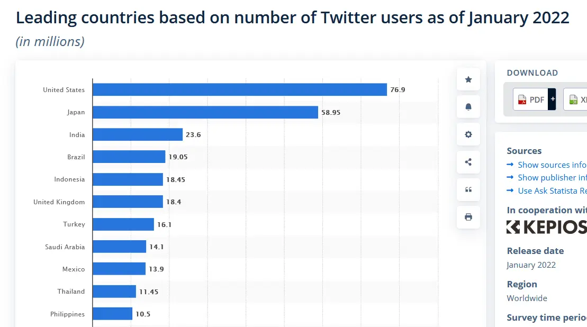Click the share statistic icon

pos(468,162)
